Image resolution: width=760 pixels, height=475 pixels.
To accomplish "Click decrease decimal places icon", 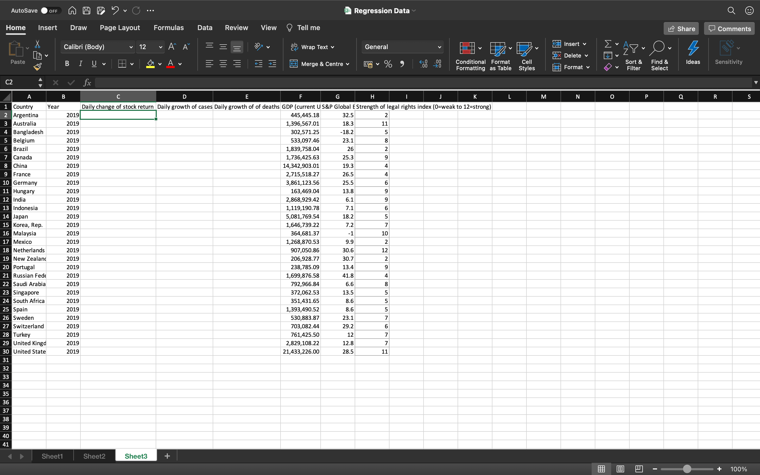I will point(437,64).
